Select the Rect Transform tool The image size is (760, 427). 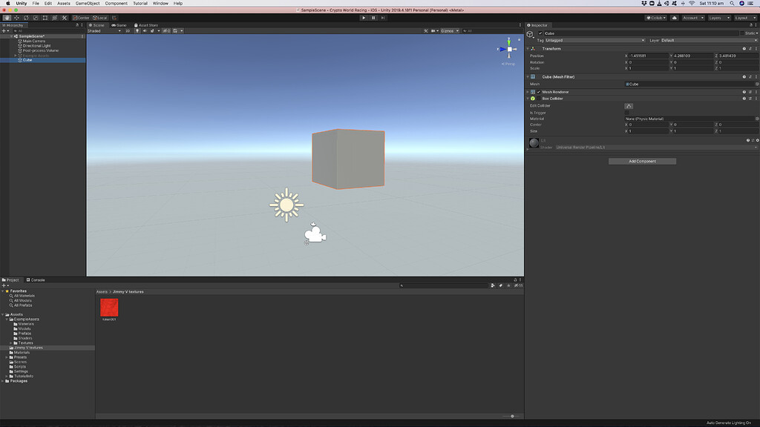pos(45,17)
